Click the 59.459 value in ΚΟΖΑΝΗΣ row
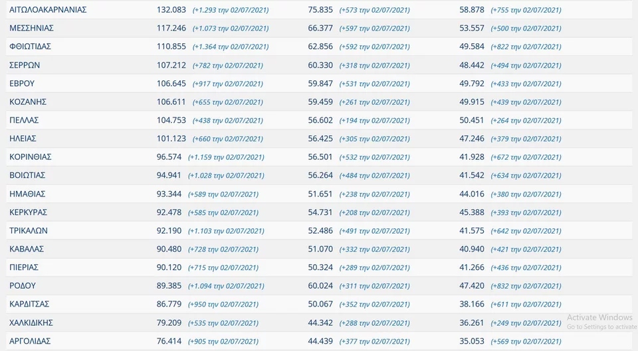The height and width of the screenshot is (351, 638). click(320, 102)
